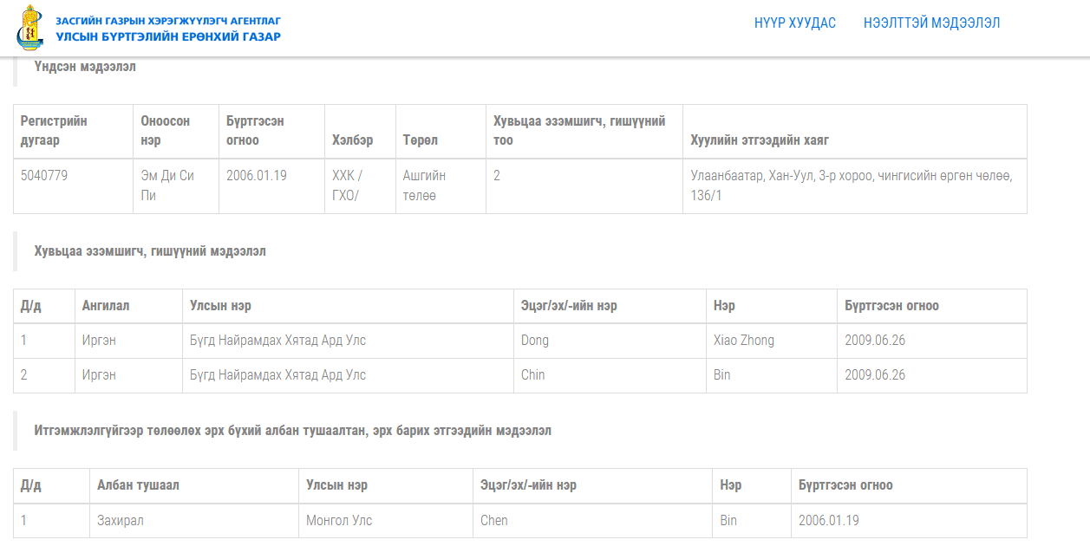Click the Регистрийн дугаар column header
The image size is (1090, 546).
click(x=54, y=131)
